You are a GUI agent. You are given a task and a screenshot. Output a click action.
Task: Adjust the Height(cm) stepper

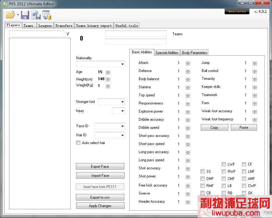pos(108,79)
